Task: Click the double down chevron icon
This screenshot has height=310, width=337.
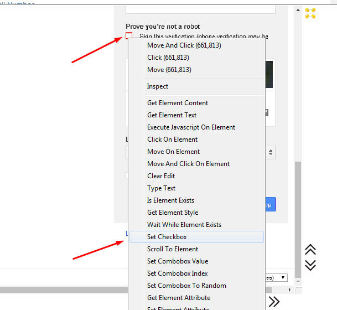Action: (310, 265)
